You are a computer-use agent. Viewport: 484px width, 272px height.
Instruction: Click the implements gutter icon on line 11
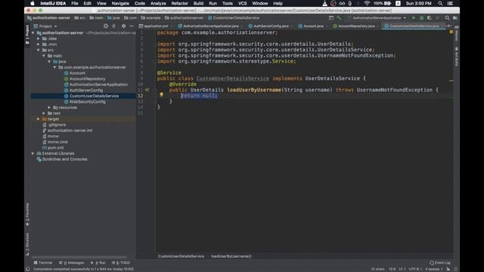(x=147, y=90)
